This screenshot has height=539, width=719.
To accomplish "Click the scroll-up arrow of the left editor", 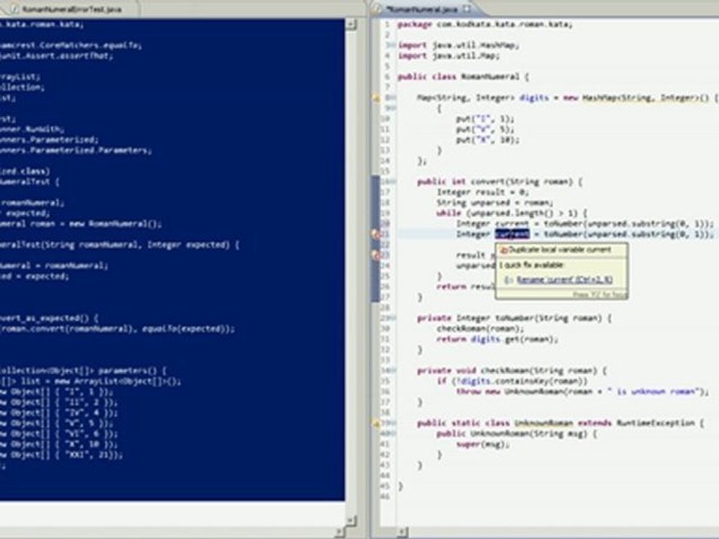I will coord(351,23).
